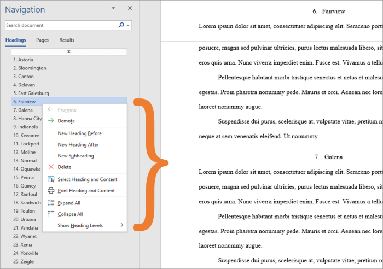Switch to the Pages tab
The width and height of the screenshot is (383, 269).
(x=42, y=40)
